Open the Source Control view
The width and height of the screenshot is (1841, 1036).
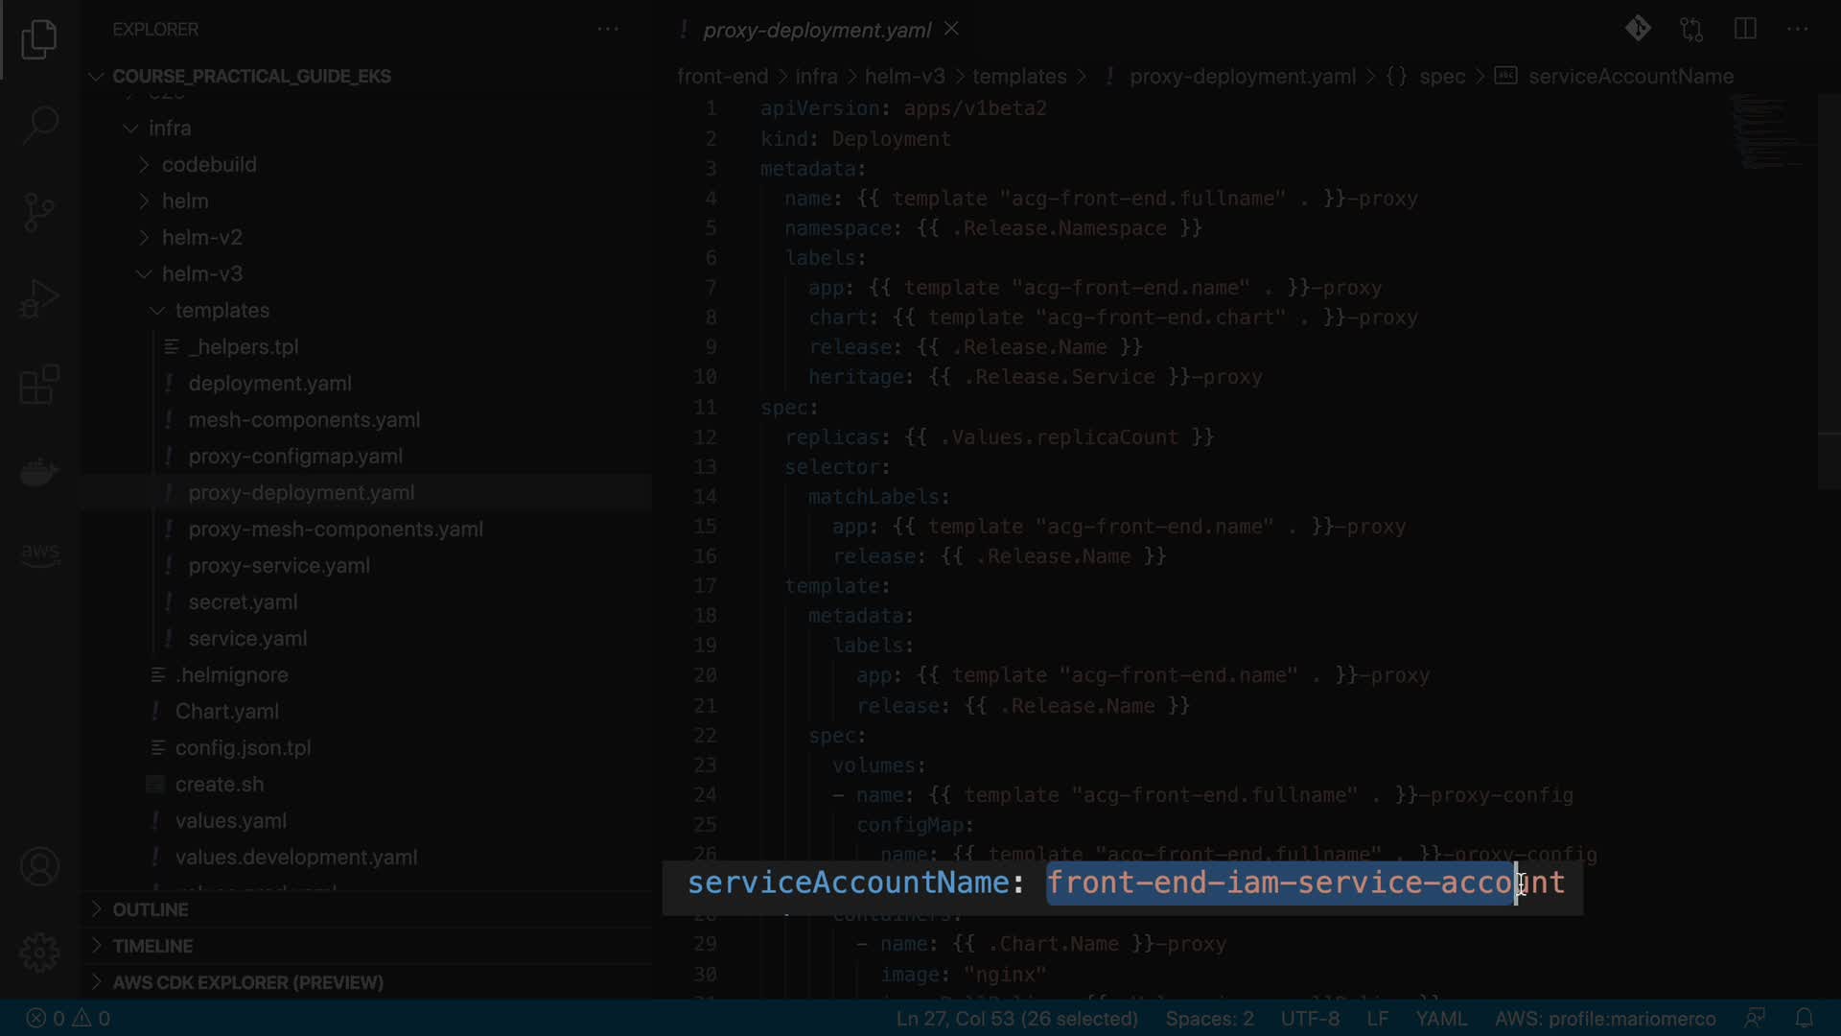tap(39, 212)
